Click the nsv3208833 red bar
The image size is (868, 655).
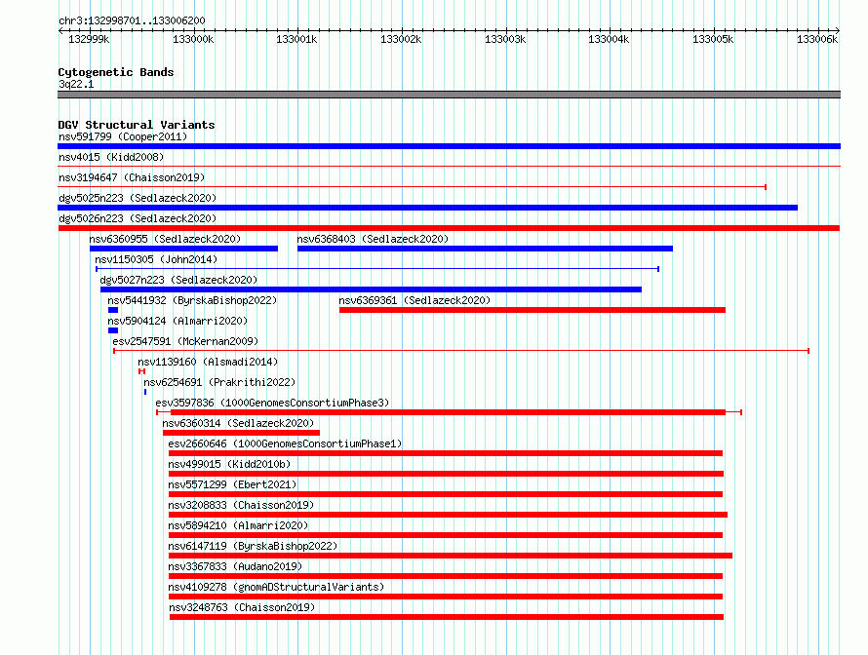[448, 515]
